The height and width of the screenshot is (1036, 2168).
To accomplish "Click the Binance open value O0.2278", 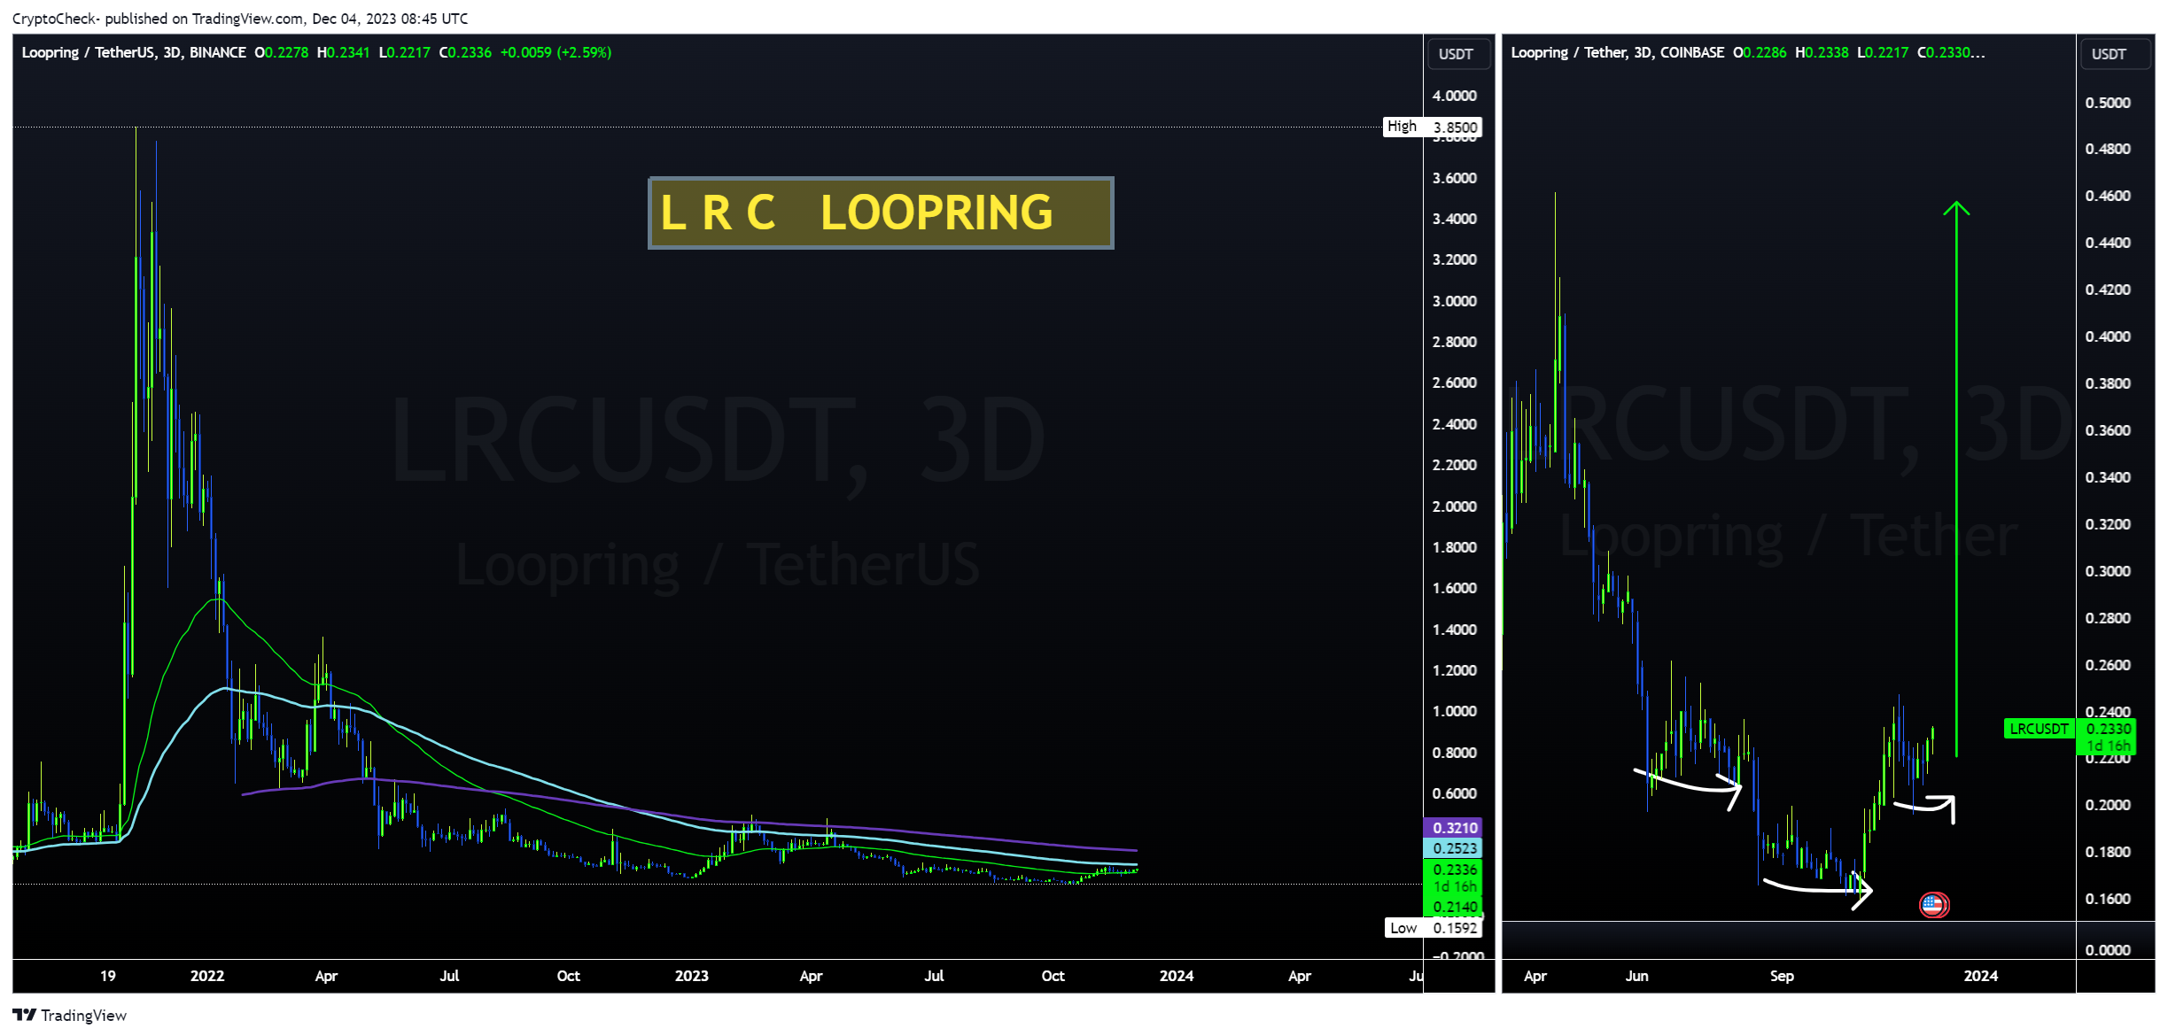I will pos(282,52).
